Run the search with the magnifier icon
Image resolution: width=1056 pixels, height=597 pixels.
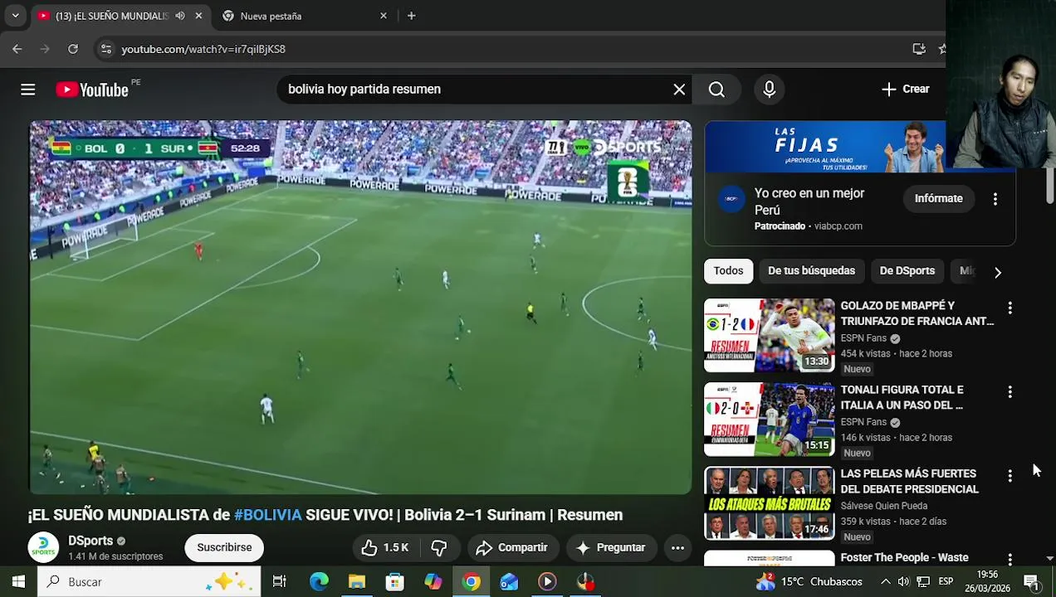716,90
